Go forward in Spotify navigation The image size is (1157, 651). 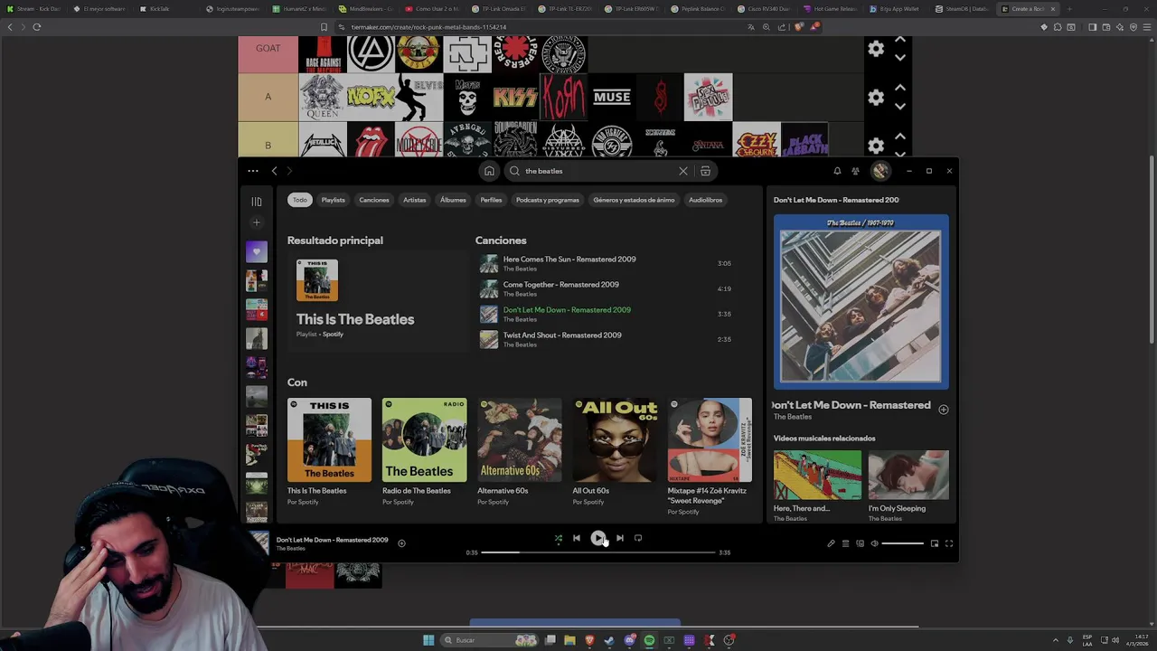(x=290, y=171)
